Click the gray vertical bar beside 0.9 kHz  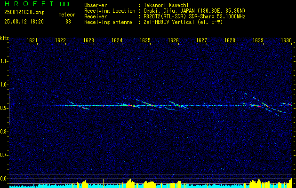pos(9,109)
